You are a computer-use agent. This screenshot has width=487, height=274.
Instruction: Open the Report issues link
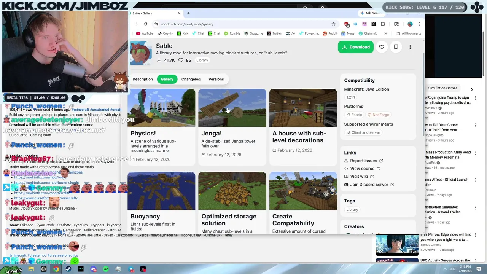(x=363, y=161)
